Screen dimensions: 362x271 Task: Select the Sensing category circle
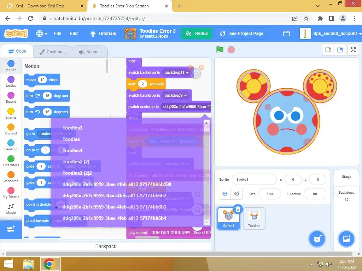(11, 143)
